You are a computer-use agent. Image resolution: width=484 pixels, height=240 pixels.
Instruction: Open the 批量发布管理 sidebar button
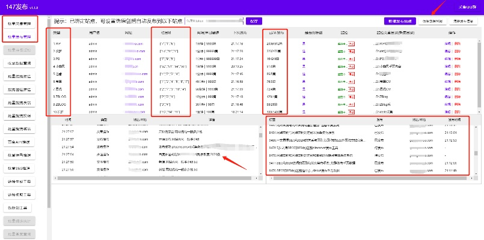pyautogui.click(x=19, y=37)
